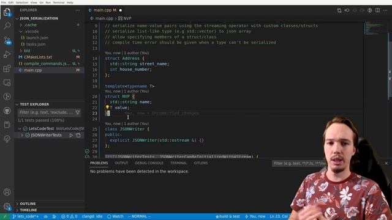Click the open changes icon in editor toolbar
Image resolution: width=392 pixels, height=220 pixels.
pyautogui.click(x=339, y=10)
